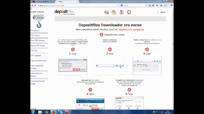
Task: Open the step 2 toolbar thumbnail
Action: 110,66
